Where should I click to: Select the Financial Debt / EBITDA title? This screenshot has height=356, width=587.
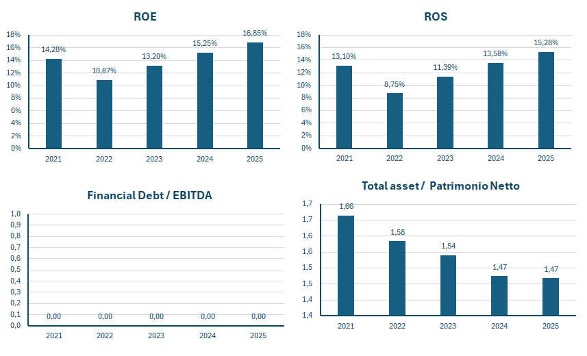150,195
